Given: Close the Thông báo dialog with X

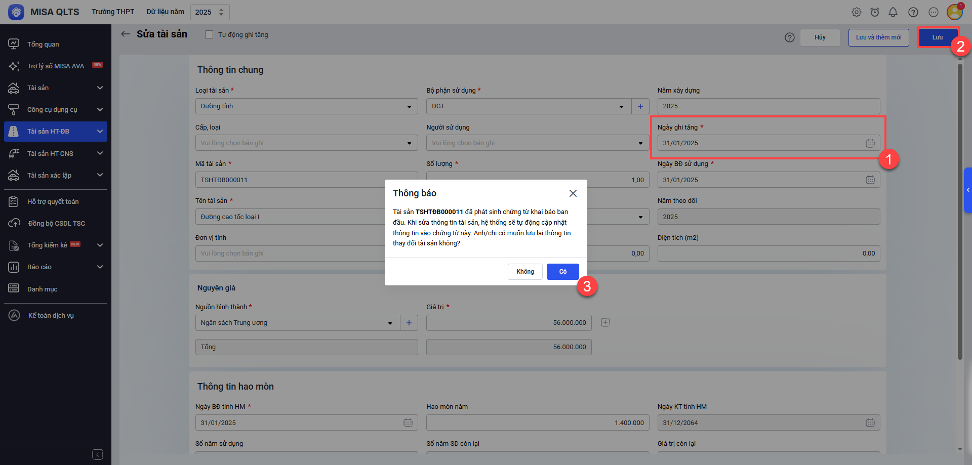Looking at the screenshot, I should tap(573, 193).
